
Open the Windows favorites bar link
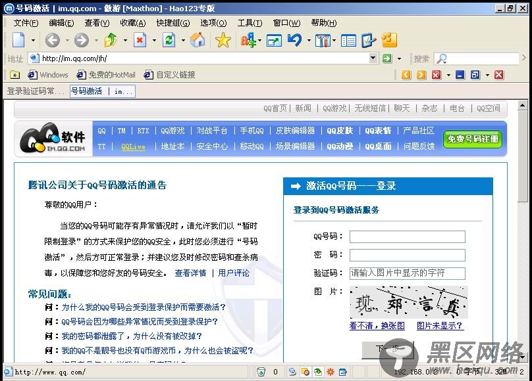[x=48, y=75]
